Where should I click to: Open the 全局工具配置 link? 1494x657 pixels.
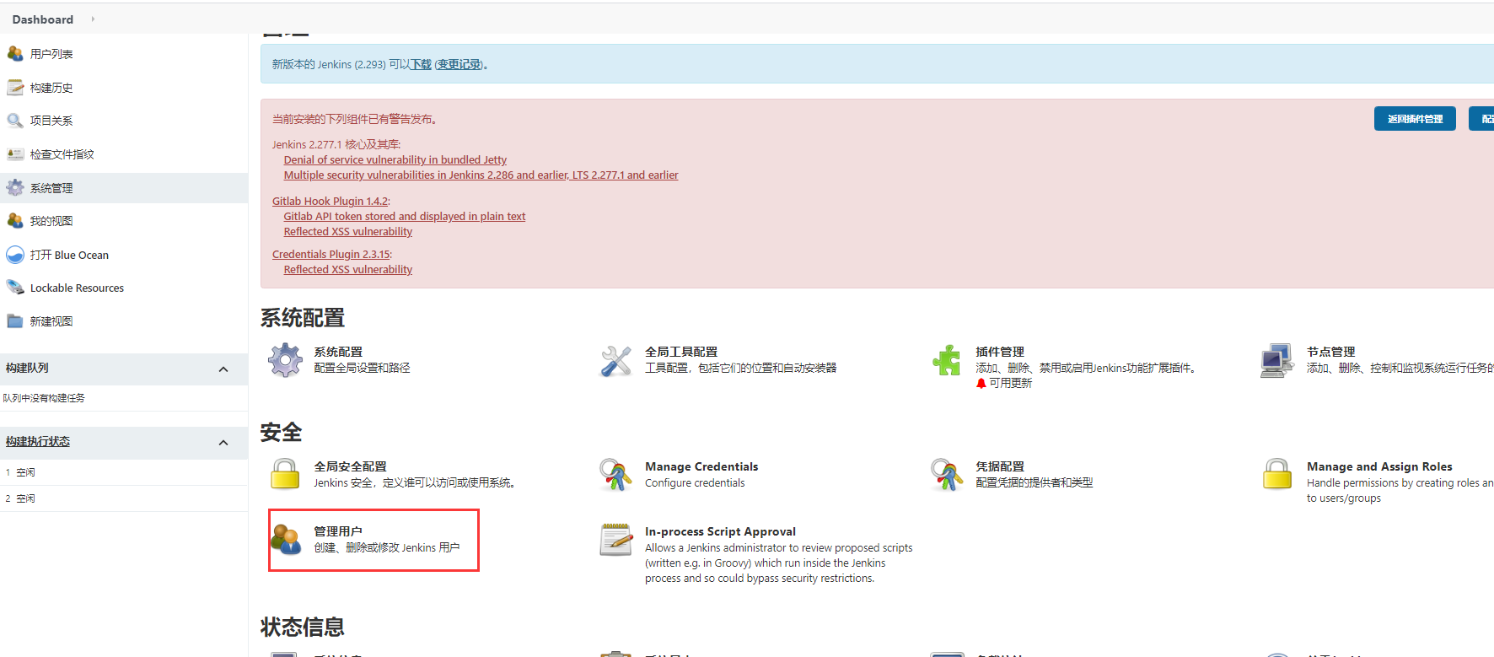point(681,352)
